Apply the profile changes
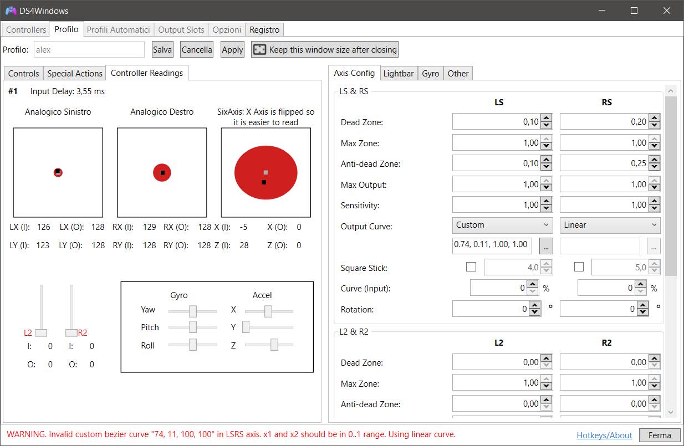Viewport: 684px width, 446px height. [x=232, y=49]
